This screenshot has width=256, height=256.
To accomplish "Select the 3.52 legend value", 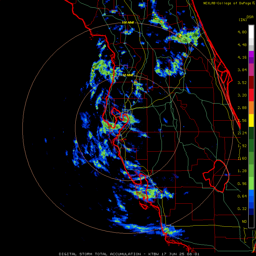I will [242, 82].
